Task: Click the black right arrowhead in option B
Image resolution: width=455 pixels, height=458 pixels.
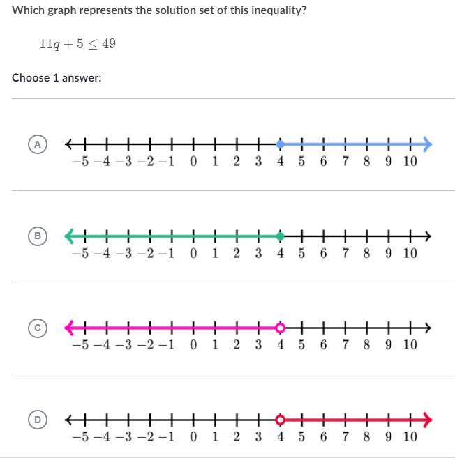Action: coord(427,236)
